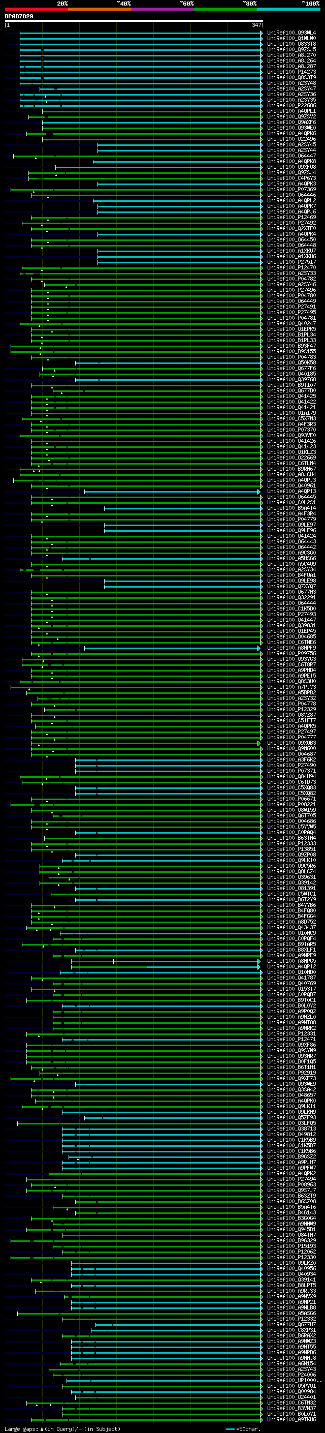Select the hit UniRef100_A2SY34
This screenshot has width=325, height=1433.
tap(291, 570)
